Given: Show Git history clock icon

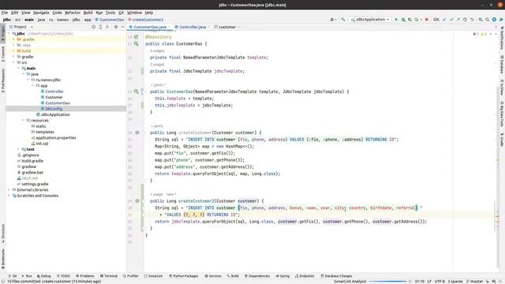Looking at the screenshot, I should [465, 20].
